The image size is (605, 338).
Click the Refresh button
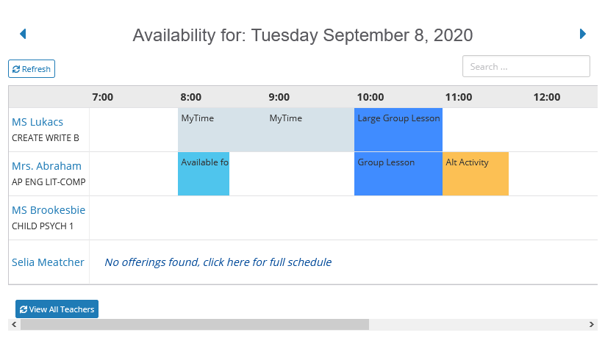pos(32,69)
